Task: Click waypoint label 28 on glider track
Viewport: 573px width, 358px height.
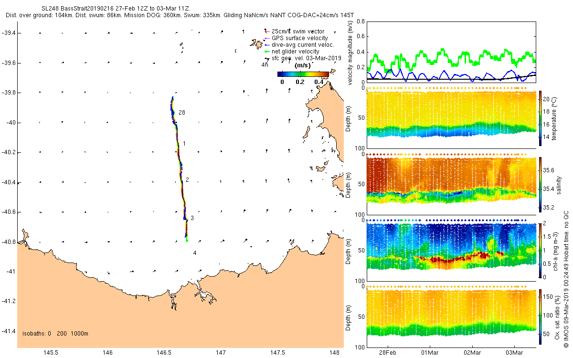Action: click(182, 112)
